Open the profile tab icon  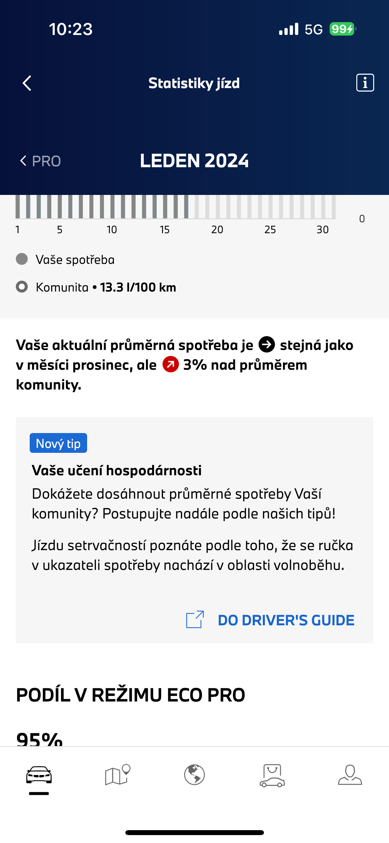click(x=350, y=775)
